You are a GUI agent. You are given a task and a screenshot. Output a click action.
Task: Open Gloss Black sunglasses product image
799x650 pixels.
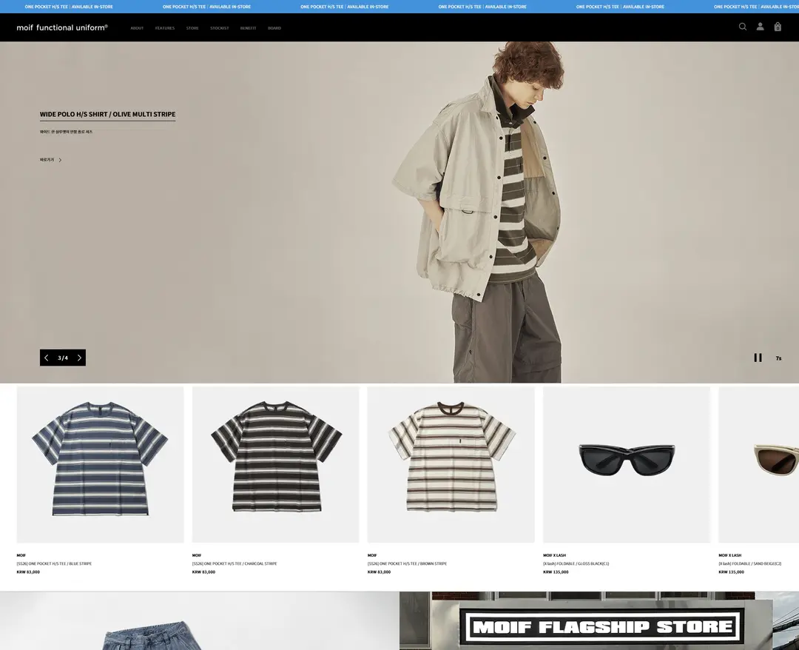(627, 464)
